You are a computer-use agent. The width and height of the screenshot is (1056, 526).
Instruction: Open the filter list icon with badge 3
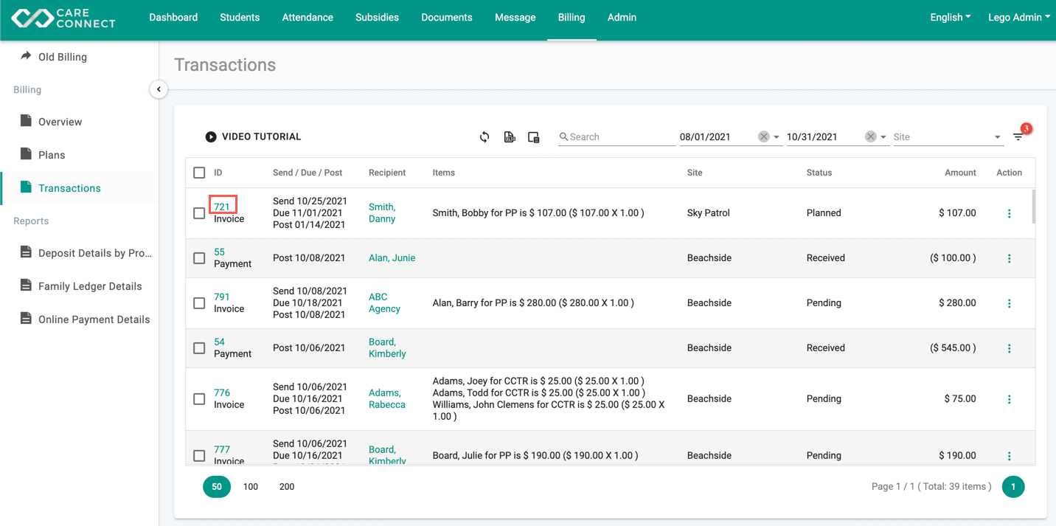pos(1018,136)
